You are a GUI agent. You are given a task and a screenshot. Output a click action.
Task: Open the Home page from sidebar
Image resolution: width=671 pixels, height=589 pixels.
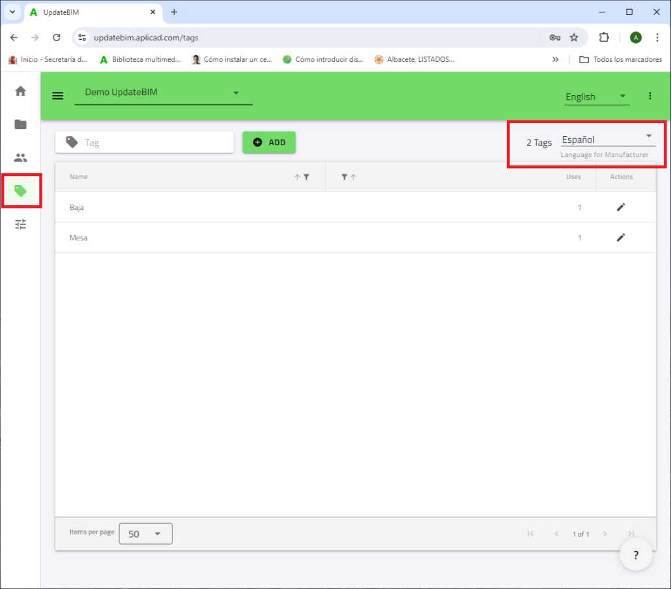(x=21, y=91)
